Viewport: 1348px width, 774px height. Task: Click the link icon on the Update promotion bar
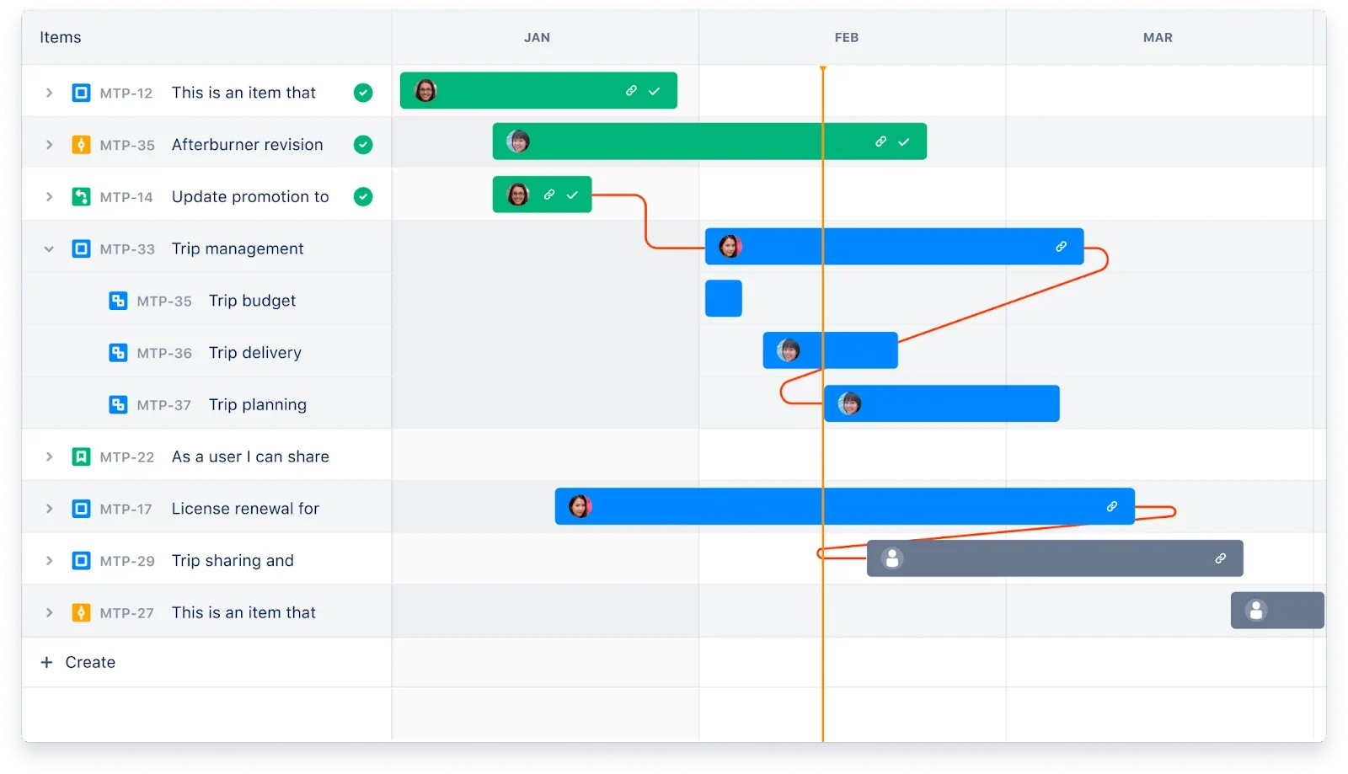tap(548, 195)
